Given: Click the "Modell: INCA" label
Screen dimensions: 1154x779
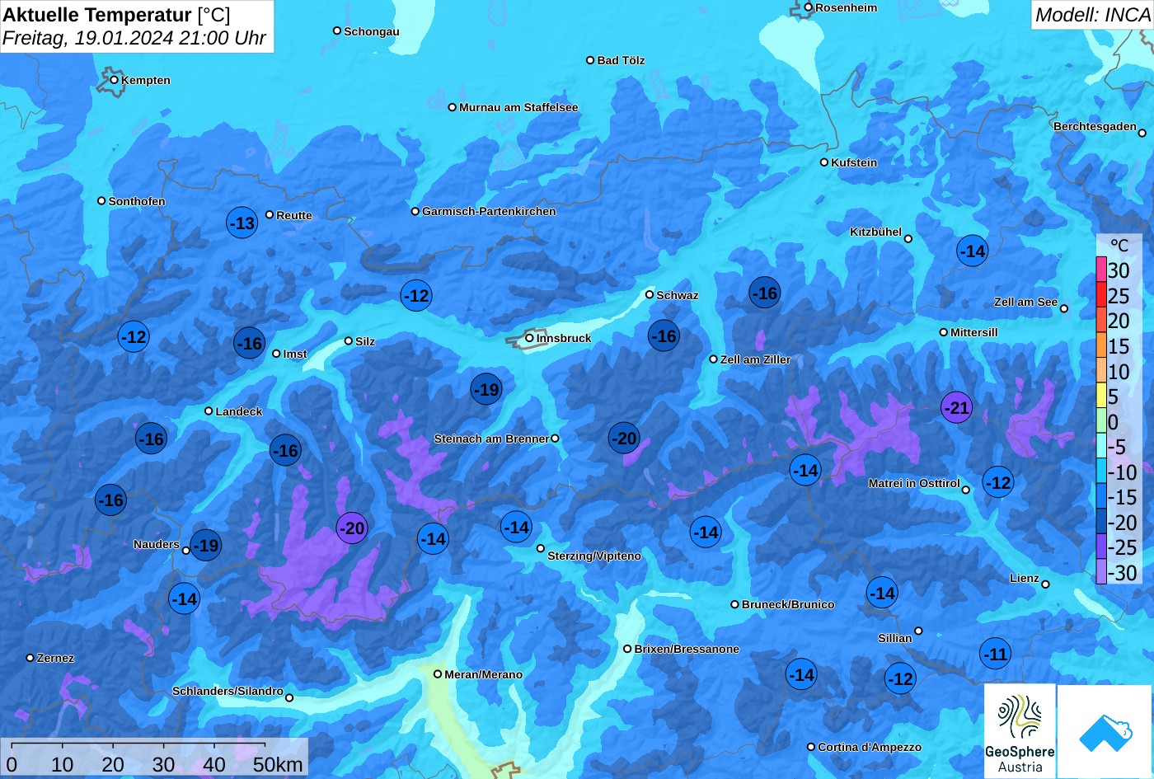Looking at the screenshot, I should 1092,15.
